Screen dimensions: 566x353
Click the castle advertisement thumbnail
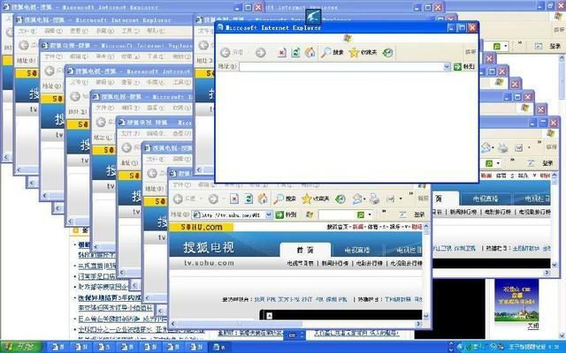(x=516, y=300)
